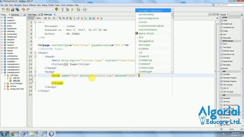Click the Debug Project toolbar icon

pos(78,10)
